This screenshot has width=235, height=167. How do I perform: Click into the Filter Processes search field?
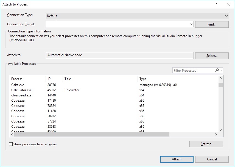click(x=193, y=71)
